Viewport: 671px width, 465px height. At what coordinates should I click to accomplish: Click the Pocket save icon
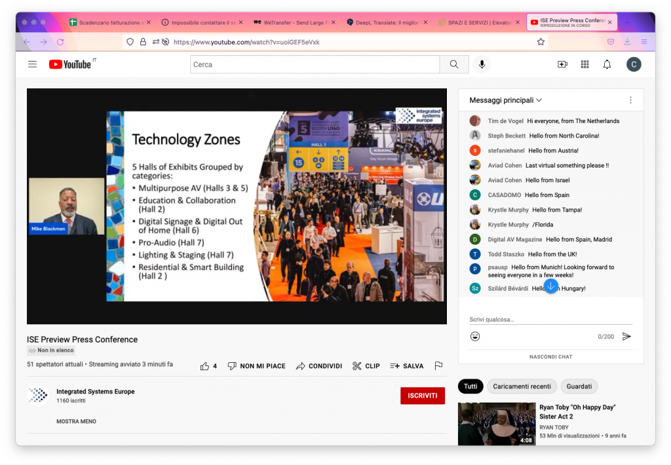pyautogui.click(x=611, y=41)
